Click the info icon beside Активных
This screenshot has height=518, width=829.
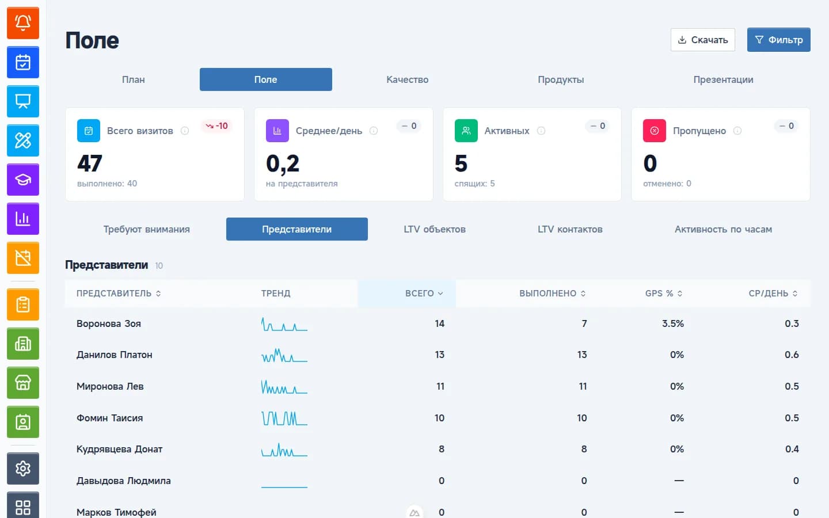coord(541,131)
